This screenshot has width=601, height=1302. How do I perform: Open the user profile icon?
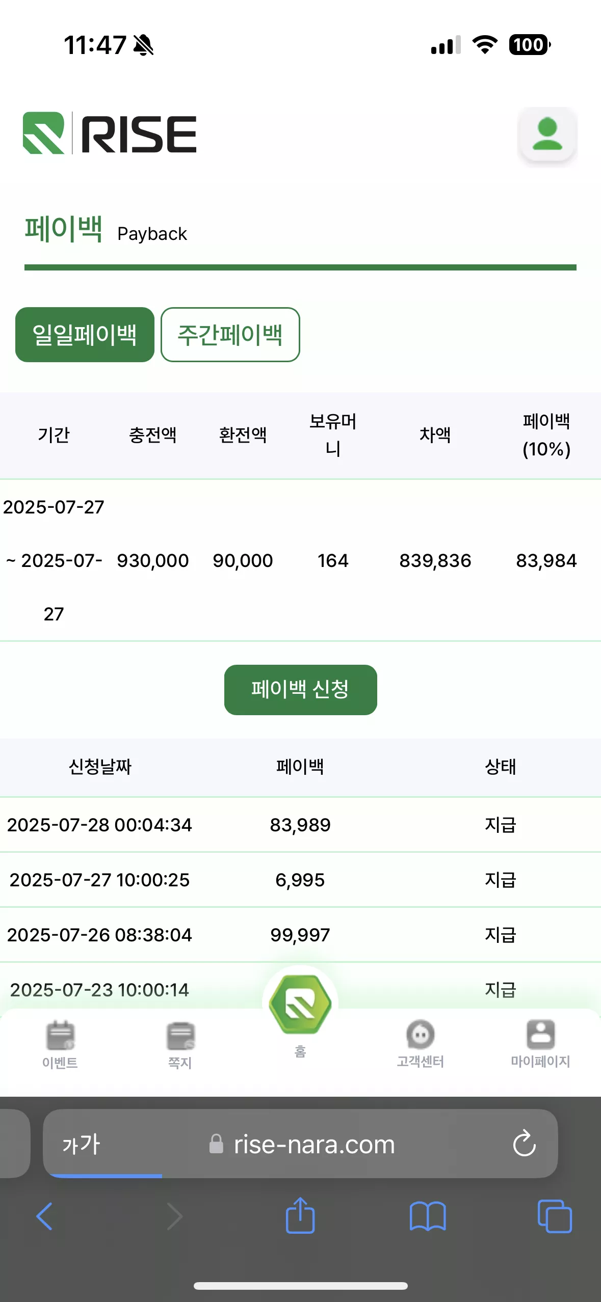(x=547, y=134)
